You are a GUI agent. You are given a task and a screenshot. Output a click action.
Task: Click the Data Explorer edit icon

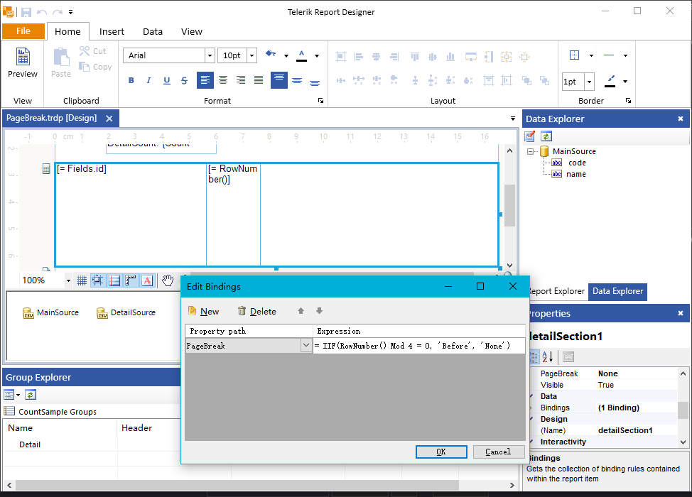point(530,136)
